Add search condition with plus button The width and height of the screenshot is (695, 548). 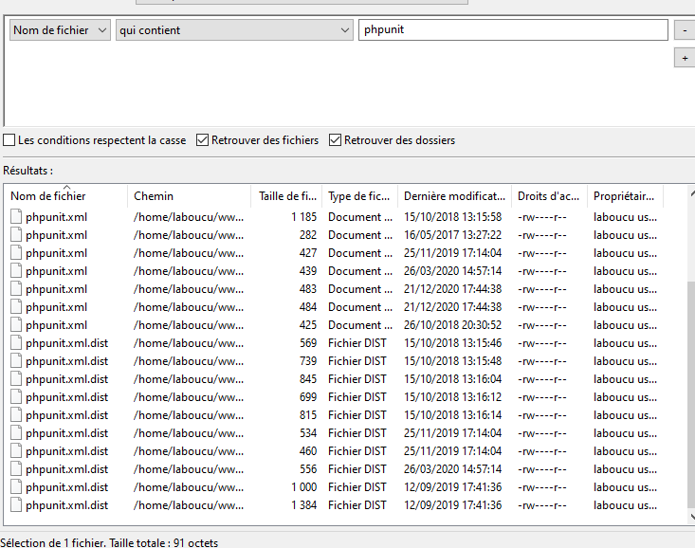pos(685,58)
